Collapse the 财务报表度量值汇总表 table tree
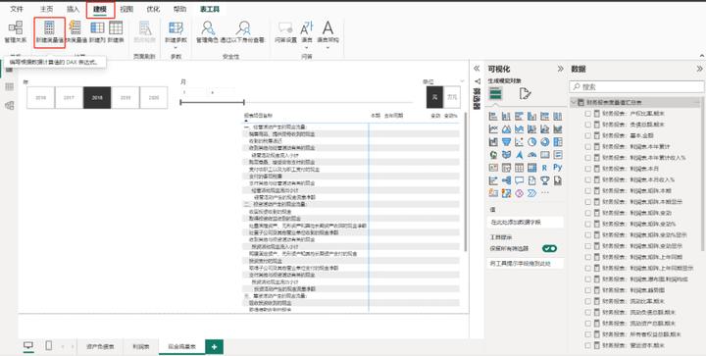Viewport: 706px width, 356px height. (x=574, y=103)
